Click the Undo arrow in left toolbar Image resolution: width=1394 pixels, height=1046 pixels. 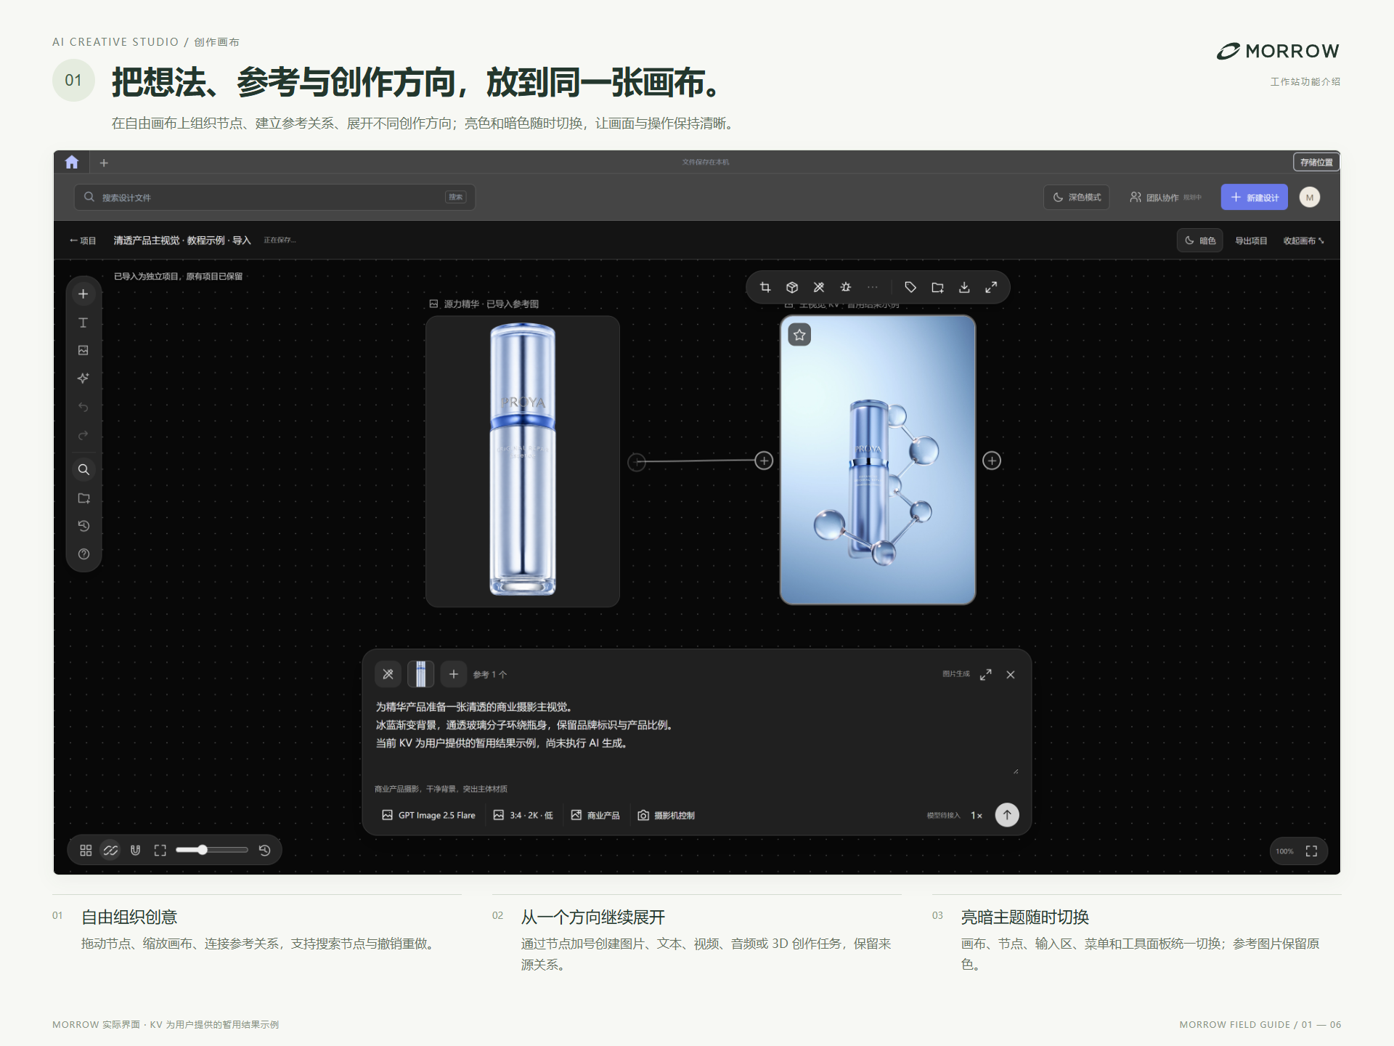point(83,408)
